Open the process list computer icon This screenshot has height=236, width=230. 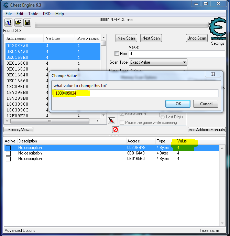(x=8, y=23)
